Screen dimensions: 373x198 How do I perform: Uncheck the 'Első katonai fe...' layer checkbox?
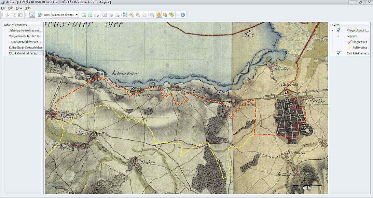click(x=338, y=53)
